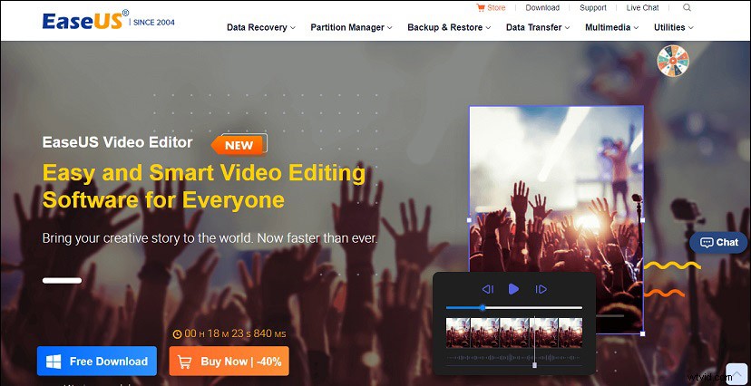
Task: Click the Store cart icon
Action: [x=481, y=7]
